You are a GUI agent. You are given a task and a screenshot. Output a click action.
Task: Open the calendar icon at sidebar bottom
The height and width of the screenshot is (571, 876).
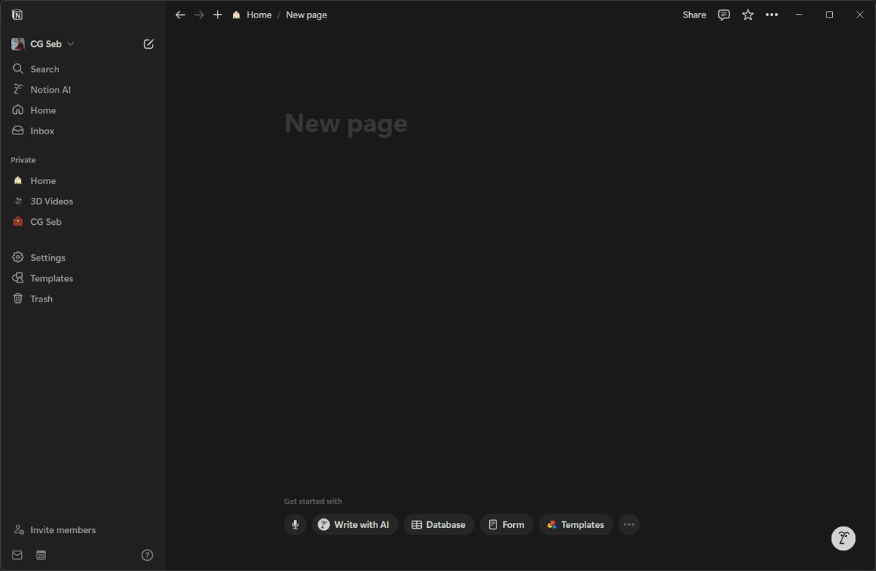[41, 555]
